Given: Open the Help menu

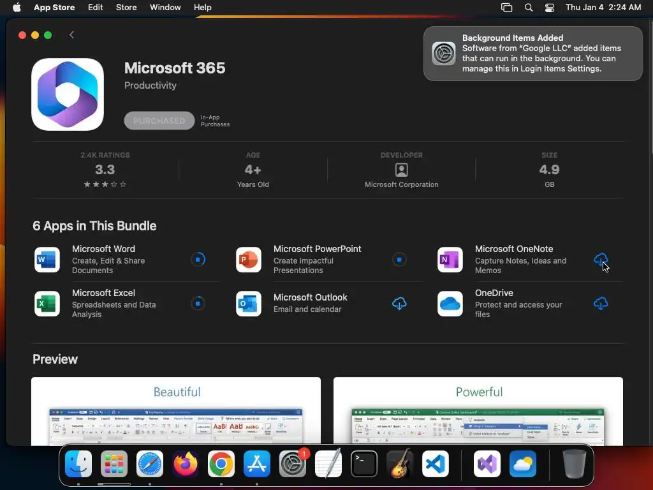Looking at the screenshot, I should [x=202, y=7].
